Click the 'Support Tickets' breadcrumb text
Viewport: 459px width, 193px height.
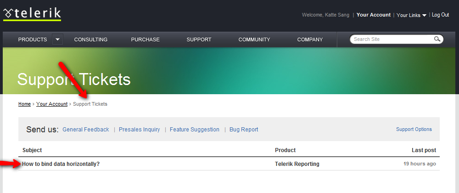[90, 104]
